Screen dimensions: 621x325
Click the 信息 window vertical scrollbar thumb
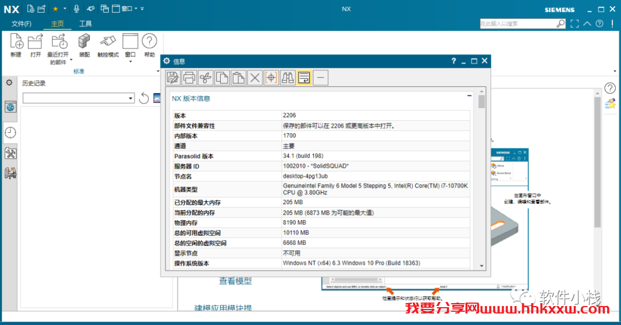click(x=482, y=101)
